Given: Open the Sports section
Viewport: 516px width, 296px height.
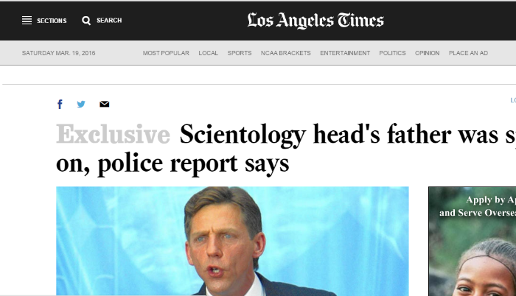Looking at the screenshot, I should point(240,53).
